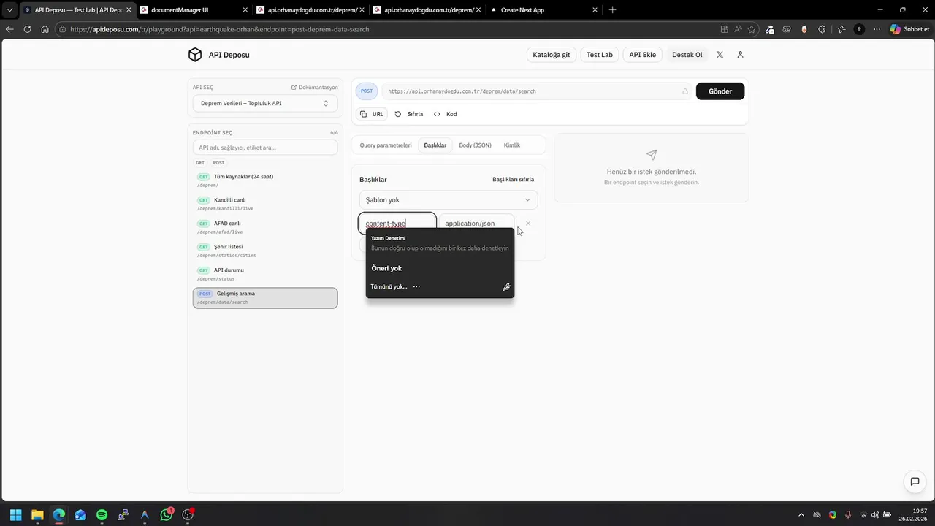Select the Kandilli canlı endpoint
935x526 pixels.
pos(265,204)
